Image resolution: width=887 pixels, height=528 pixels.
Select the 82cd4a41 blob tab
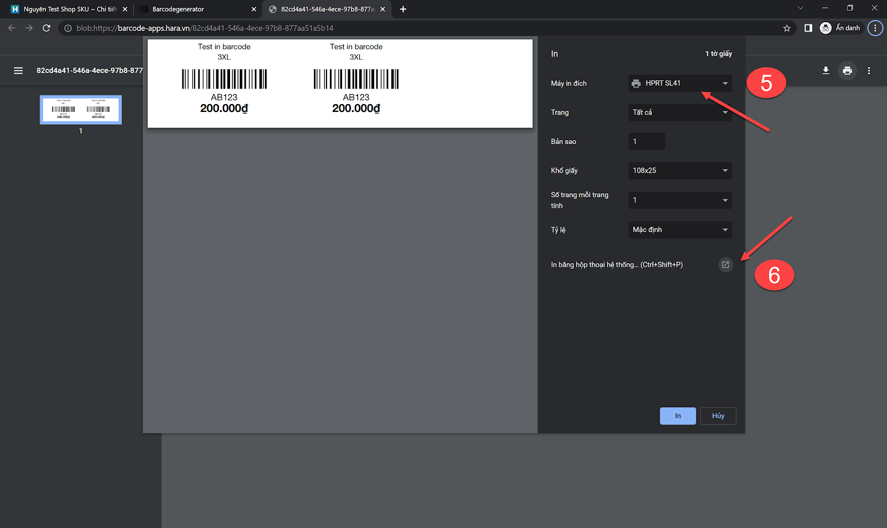coord(326,9)
